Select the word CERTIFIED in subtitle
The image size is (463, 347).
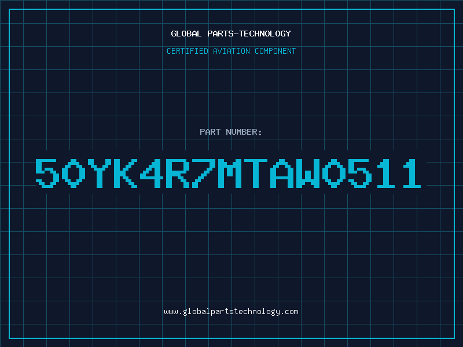(x=188, y=51)
